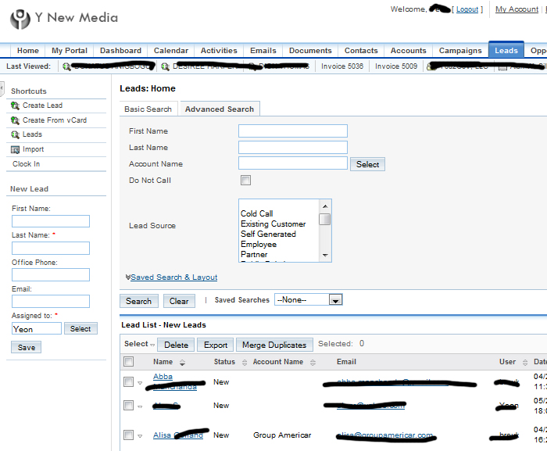Tick the checkbox for the Alisa lead row
The height and width of the screenshot is (451, 547).
[x=128, y=435]
